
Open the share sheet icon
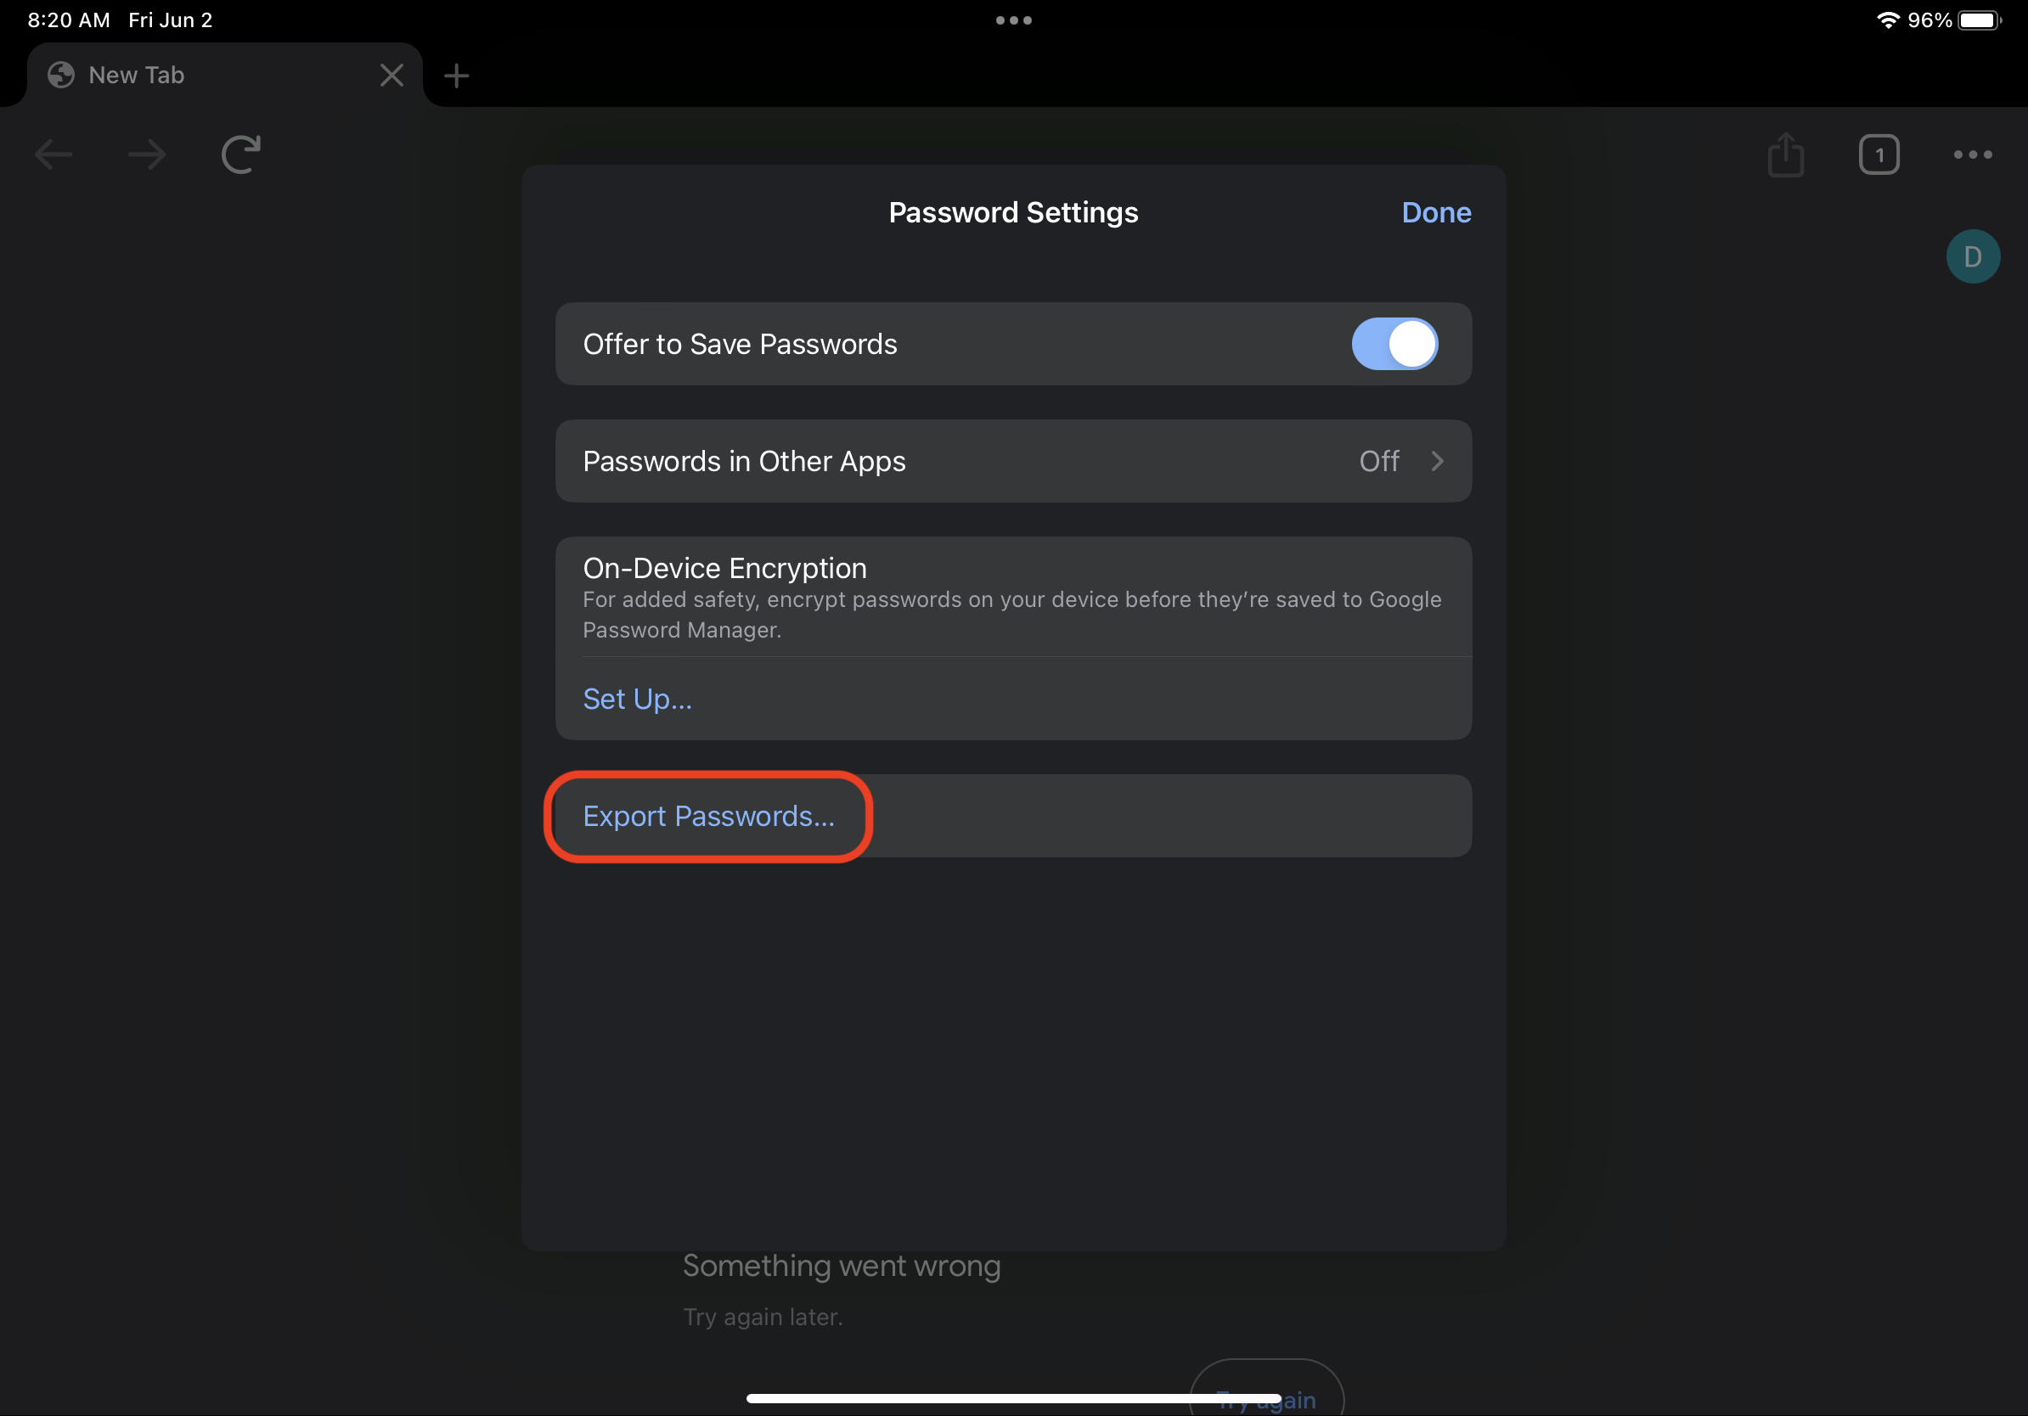pyautogui.click(x=1785, y=155)
